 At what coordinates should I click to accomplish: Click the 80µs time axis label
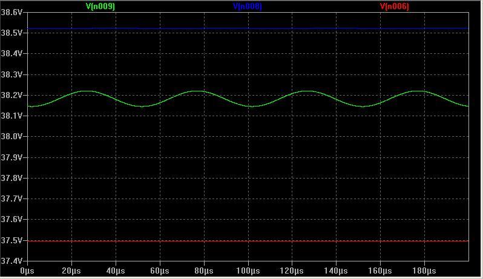point(203,271)
